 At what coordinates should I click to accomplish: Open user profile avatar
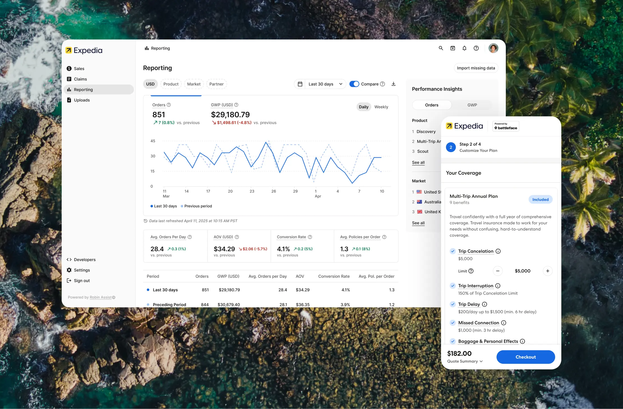tap(493, 48)
